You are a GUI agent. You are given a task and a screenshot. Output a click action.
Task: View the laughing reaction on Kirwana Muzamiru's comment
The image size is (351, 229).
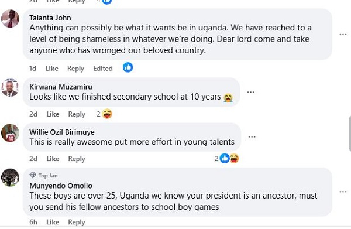click(x=107, y=114)
